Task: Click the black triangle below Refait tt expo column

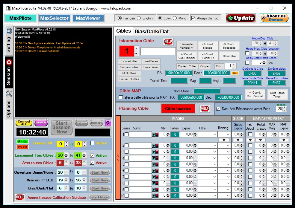Action: coord(260,140)
